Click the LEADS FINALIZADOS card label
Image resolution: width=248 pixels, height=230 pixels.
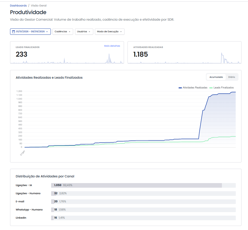tap(27, 47)
